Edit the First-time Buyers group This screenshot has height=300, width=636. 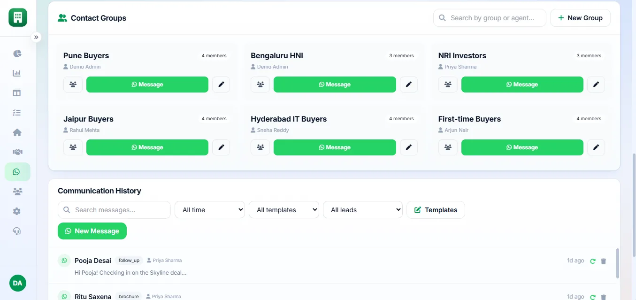[x=596, y=147]
